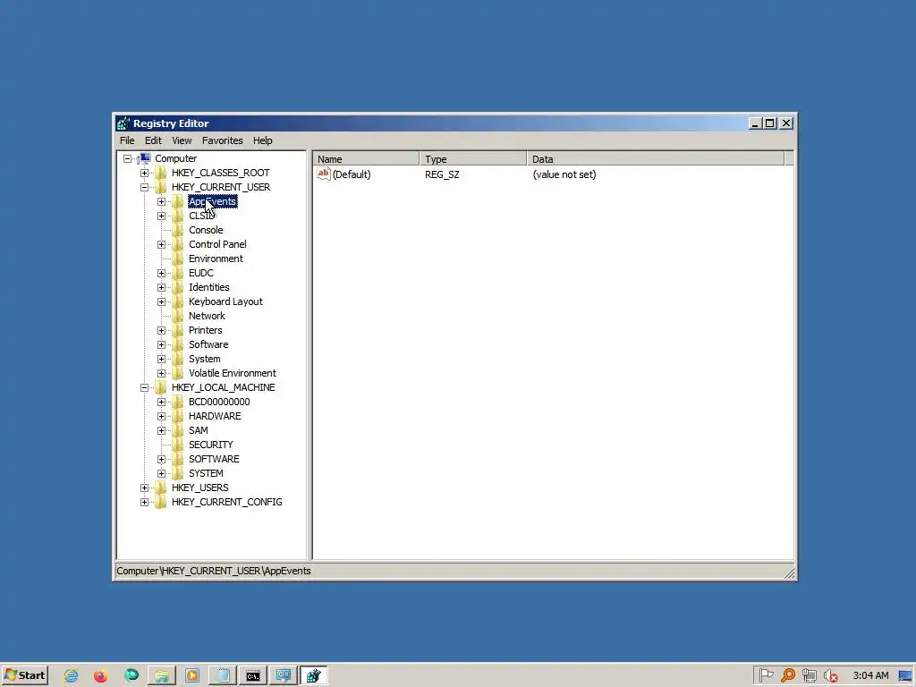Click the Printers folder icon
Viewport: 916px width, 687px height.
178,330
